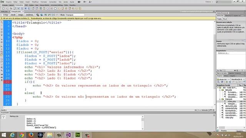Switch to Dividir view
Viewport: 246px width, 138px height.
[13, 15]
